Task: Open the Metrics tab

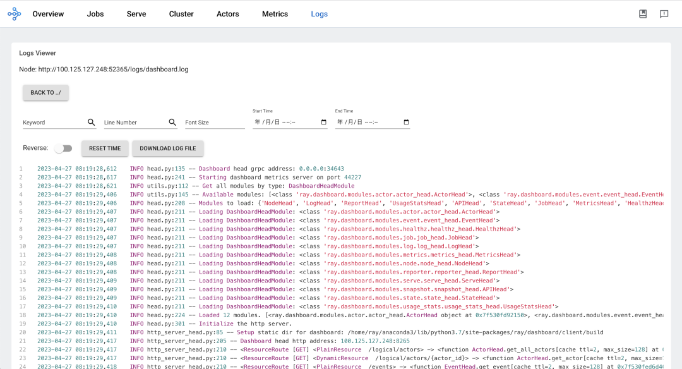Action: [x=275, y=14]
